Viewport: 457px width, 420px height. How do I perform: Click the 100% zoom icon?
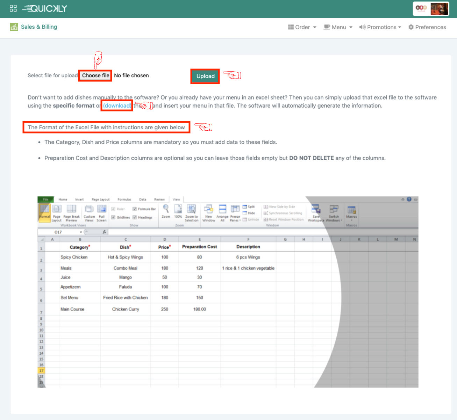[x=178, y=210]
